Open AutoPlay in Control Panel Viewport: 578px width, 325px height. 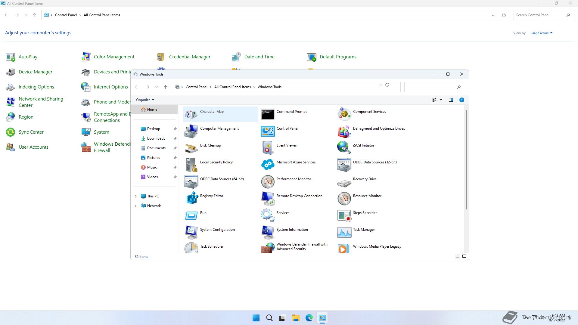(x=22, y=57)
